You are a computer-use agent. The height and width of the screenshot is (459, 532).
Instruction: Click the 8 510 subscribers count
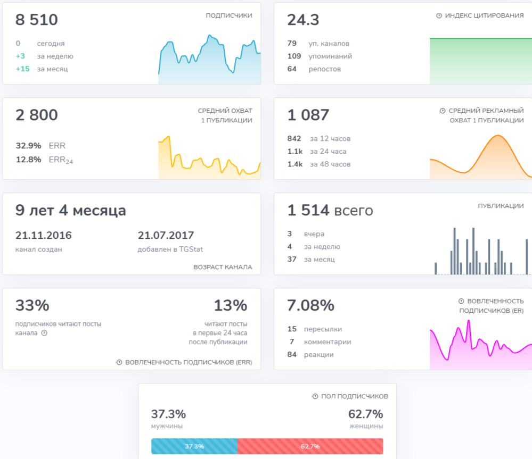(x=37, y=20)
